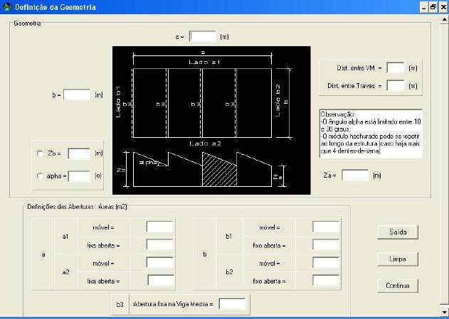Click the 'Definições das Aberturas' group title
This screenshot has height=319, width=449.
click(x=77, y=207)
